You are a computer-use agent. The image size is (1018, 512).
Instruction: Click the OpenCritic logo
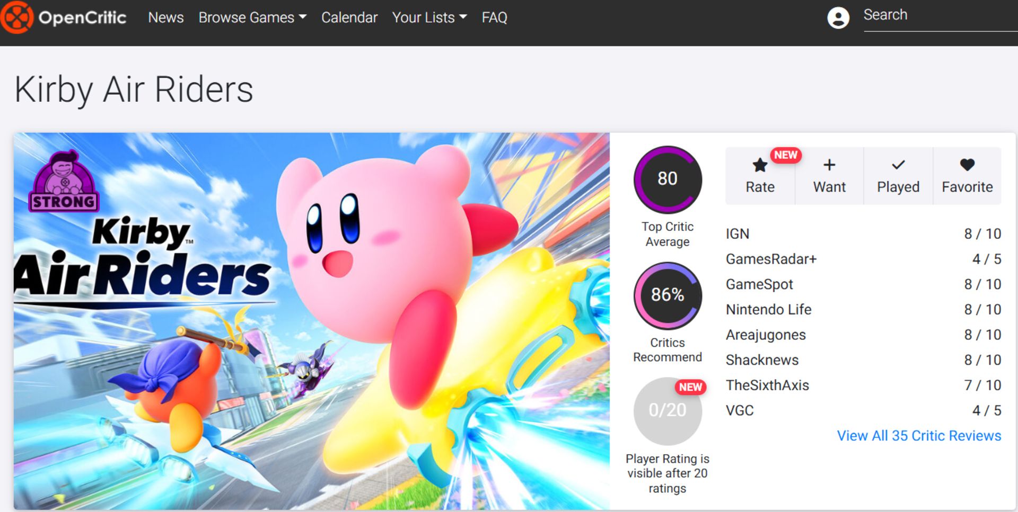point(64,17)
